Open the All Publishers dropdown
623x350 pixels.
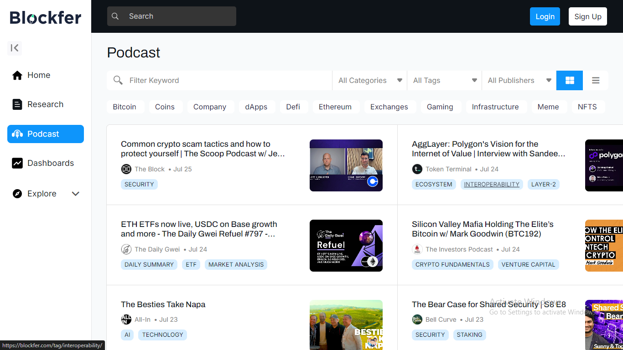point(519,81)
